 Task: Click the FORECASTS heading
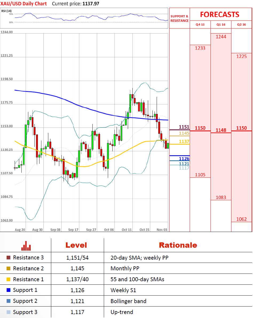tap(220, 15)
